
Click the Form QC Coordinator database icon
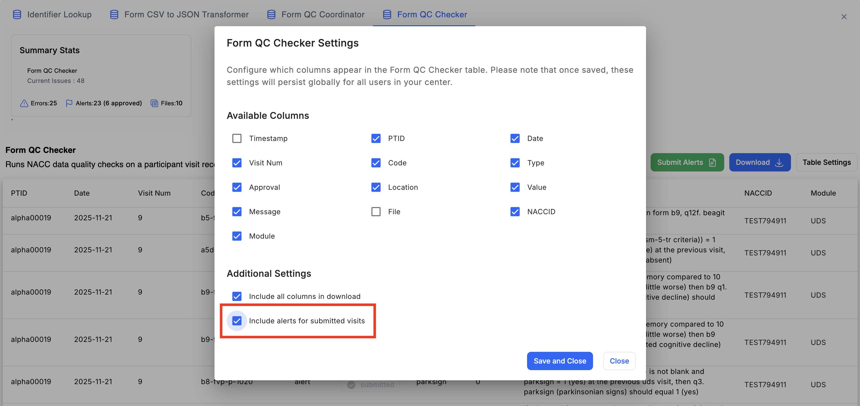click(271, 14)
